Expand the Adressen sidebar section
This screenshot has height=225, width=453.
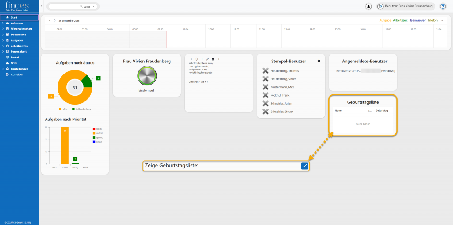pyautogui.click(x=3, y=23)
